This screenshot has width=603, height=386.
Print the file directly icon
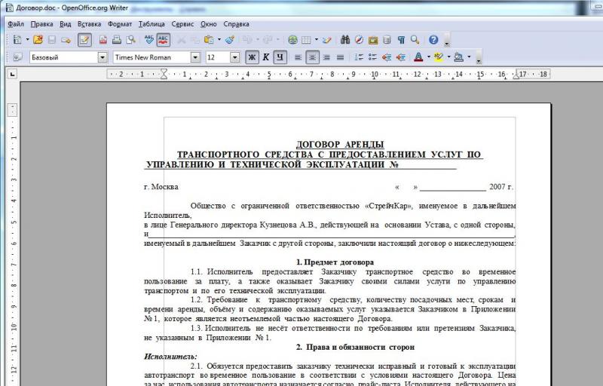(x=117, y=40)
